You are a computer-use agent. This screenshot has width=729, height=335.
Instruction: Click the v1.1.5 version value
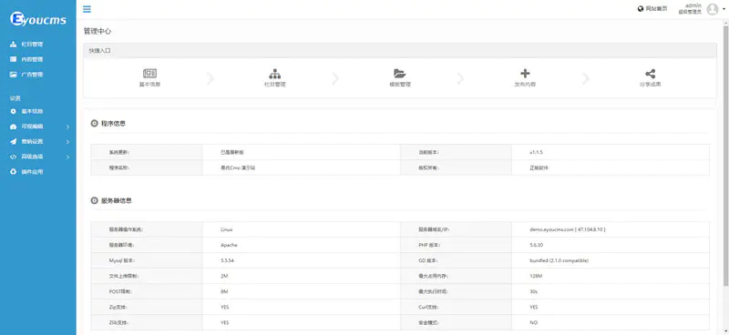coord(536,152)
